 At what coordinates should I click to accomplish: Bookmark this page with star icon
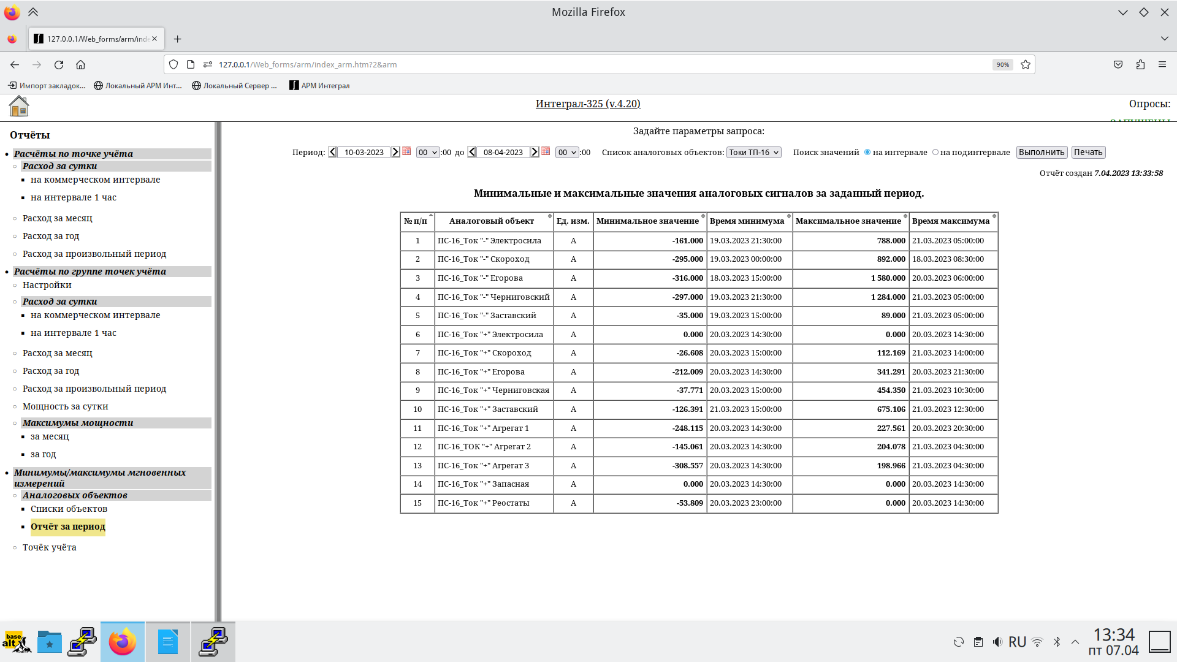(x=1026, y=64)
